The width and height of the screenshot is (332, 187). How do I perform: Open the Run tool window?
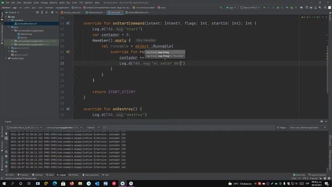tap(105, 175)
